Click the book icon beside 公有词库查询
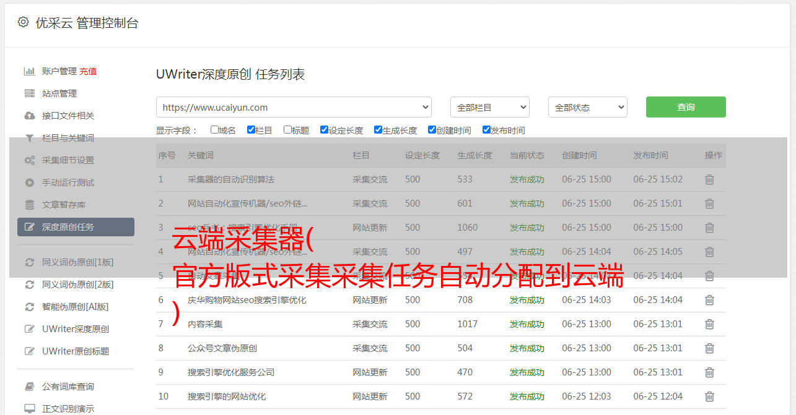 click(x=29, y=387)
